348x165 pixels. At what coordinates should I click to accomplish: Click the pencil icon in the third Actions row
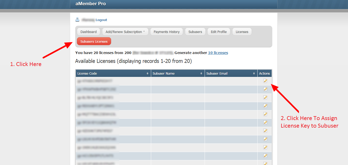(x=265, y=97)
